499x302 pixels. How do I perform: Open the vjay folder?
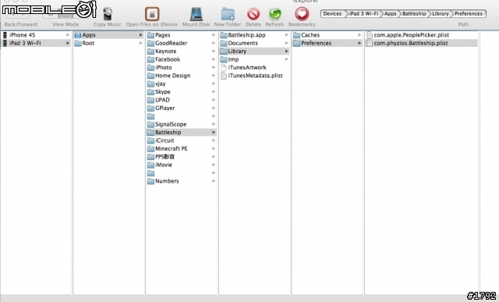click(182, 83)
